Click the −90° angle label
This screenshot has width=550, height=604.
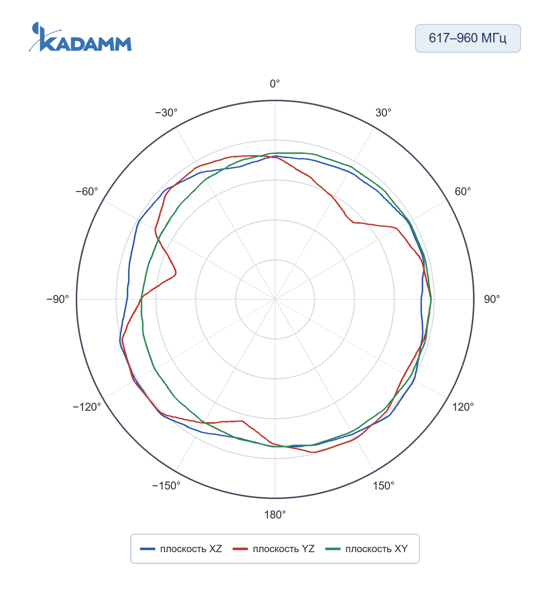[x=58, y=299]
